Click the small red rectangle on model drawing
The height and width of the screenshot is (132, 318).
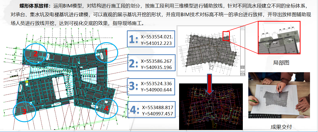[226, 35]
